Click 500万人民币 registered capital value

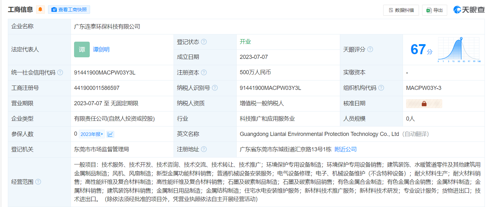pos(255,72)
